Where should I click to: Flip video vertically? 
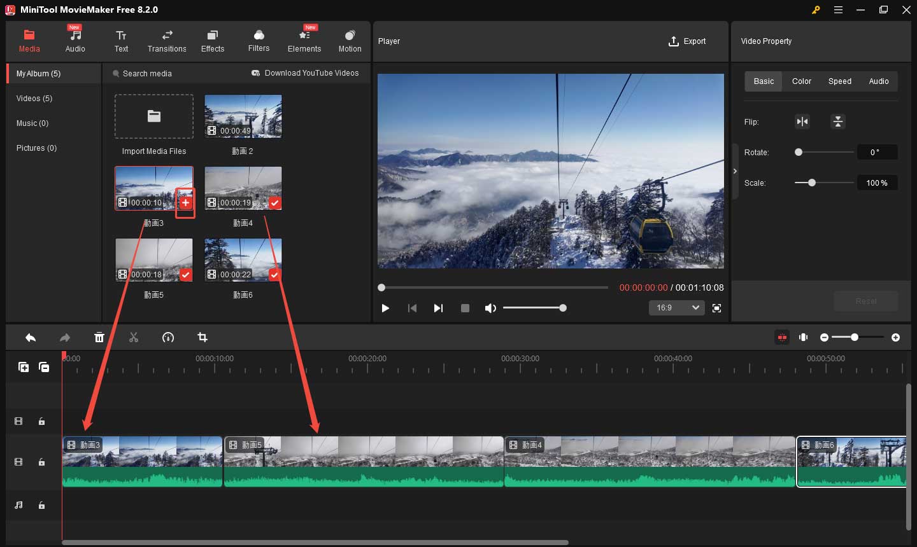pyautogui.click(x=838, y=121)
